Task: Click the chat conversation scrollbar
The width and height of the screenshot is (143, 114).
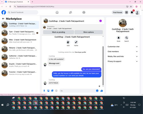Action: pyautogui.click(x=103, y=66)
